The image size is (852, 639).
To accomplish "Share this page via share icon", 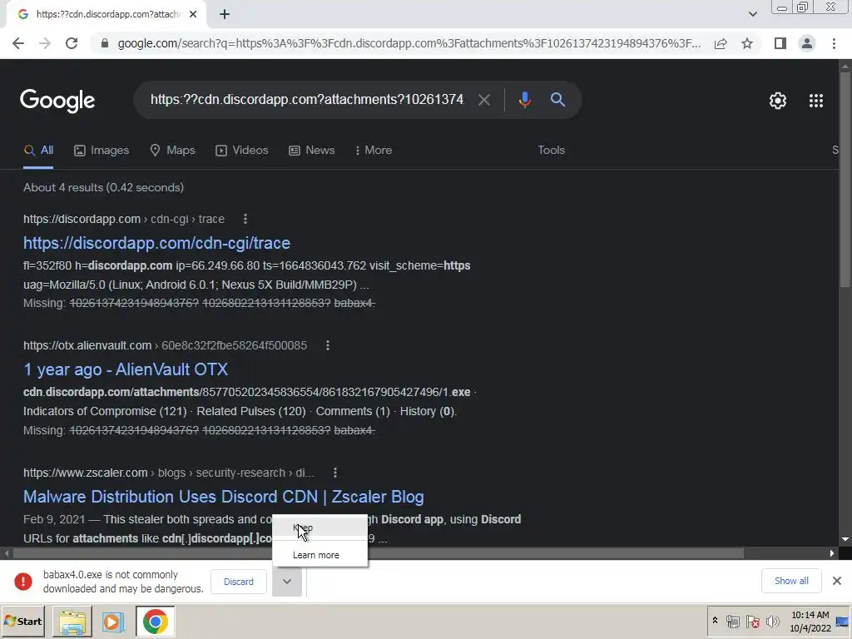I will (721, 43).
